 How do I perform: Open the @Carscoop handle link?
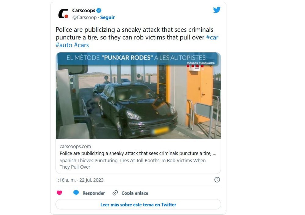pos(84,17)
